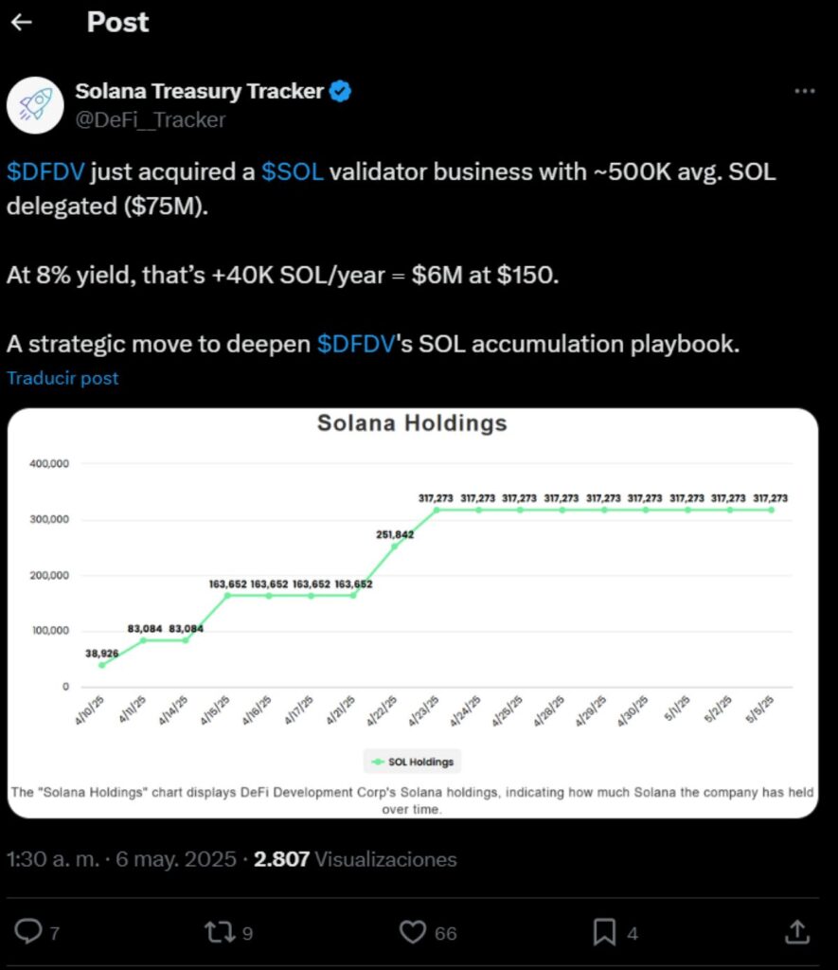The height and width of the screenshot is (970, 838).
Task: Open Solana Treasury Tracker display name
Action: (199, 91)
